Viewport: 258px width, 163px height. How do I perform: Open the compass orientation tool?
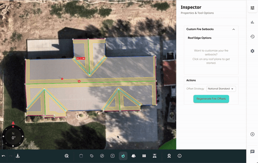(x=102, y=156)
